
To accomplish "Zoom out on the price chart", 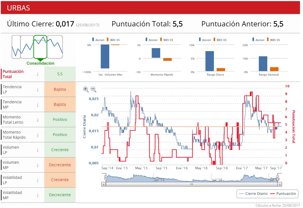I will 94,89.
